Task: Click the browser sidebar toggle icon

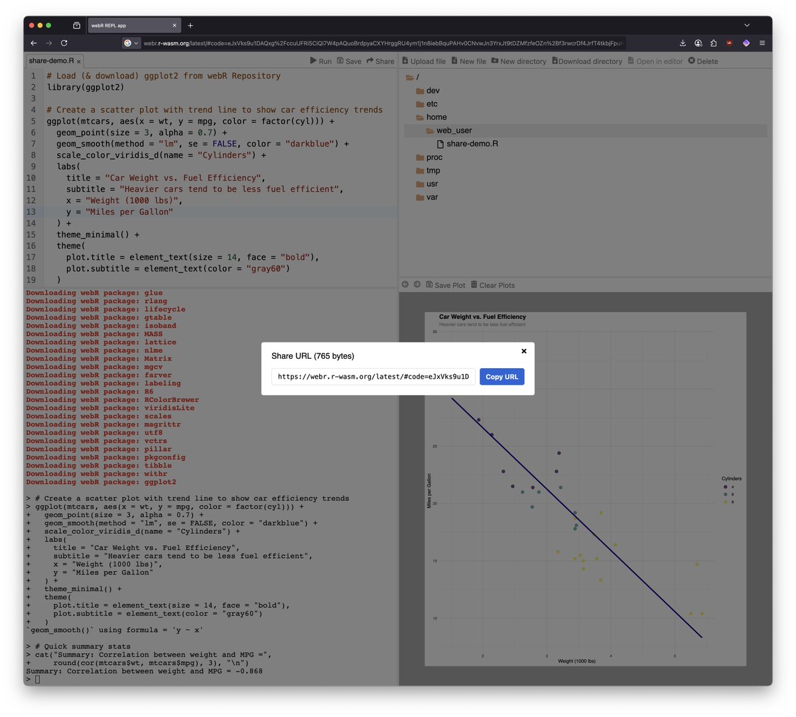Action: [76, 25]
